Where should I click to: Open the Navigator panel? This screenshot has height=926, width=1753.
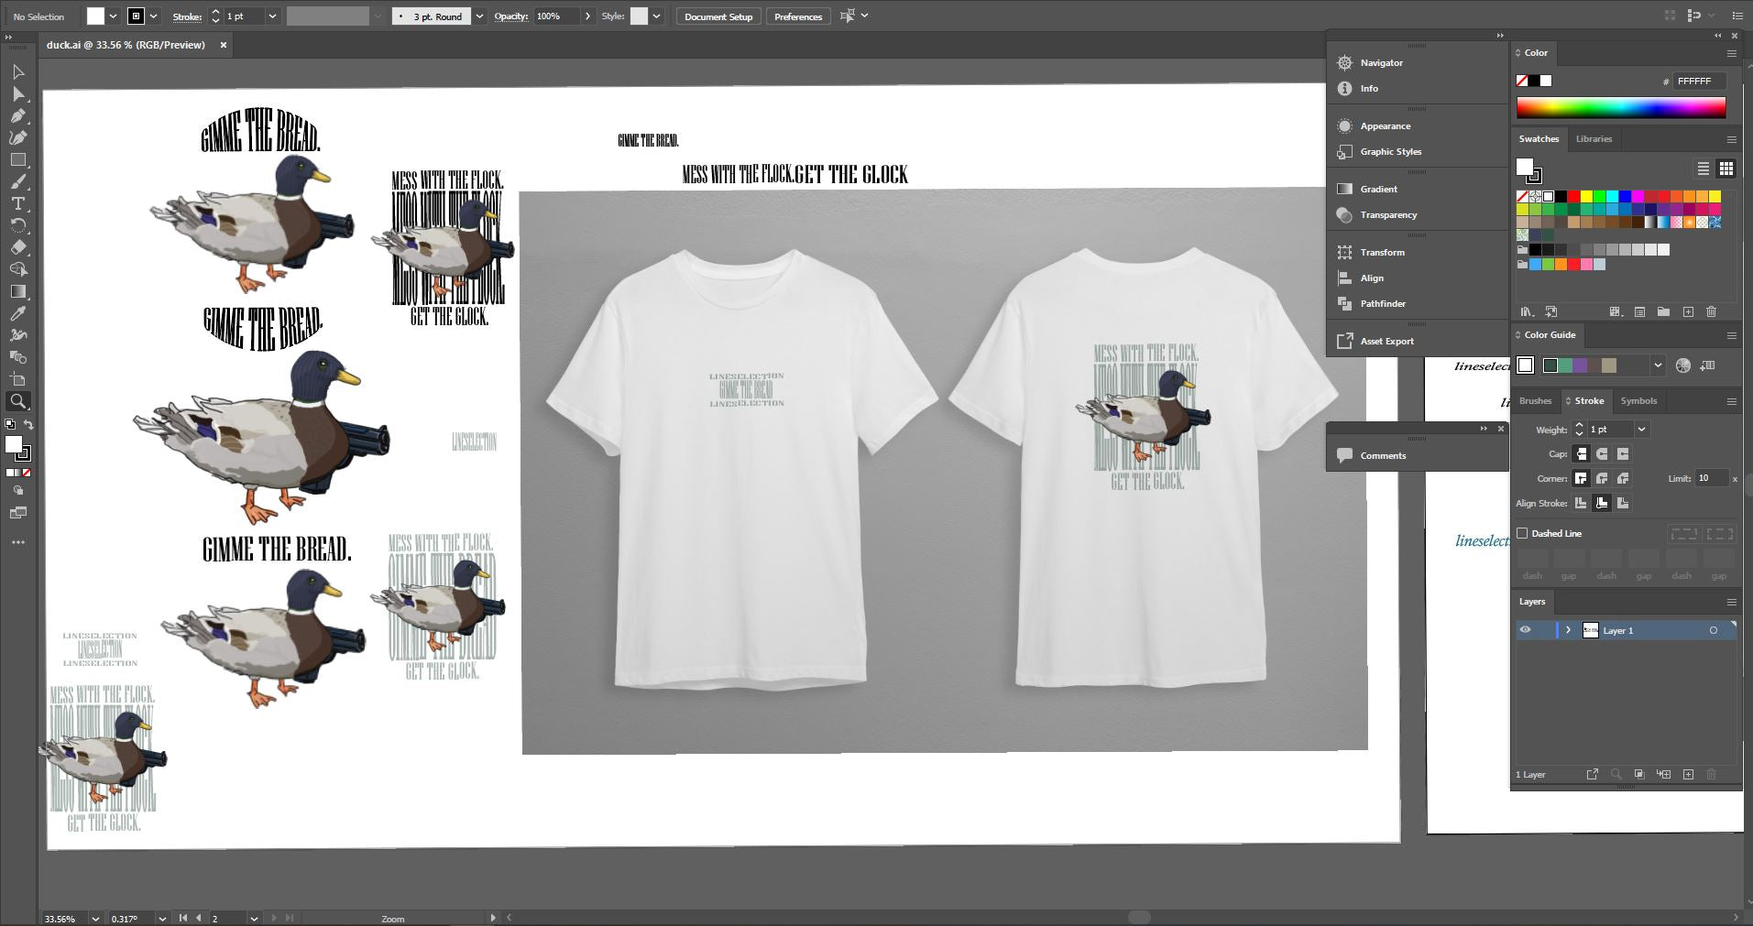click(x=1381, y=62)
